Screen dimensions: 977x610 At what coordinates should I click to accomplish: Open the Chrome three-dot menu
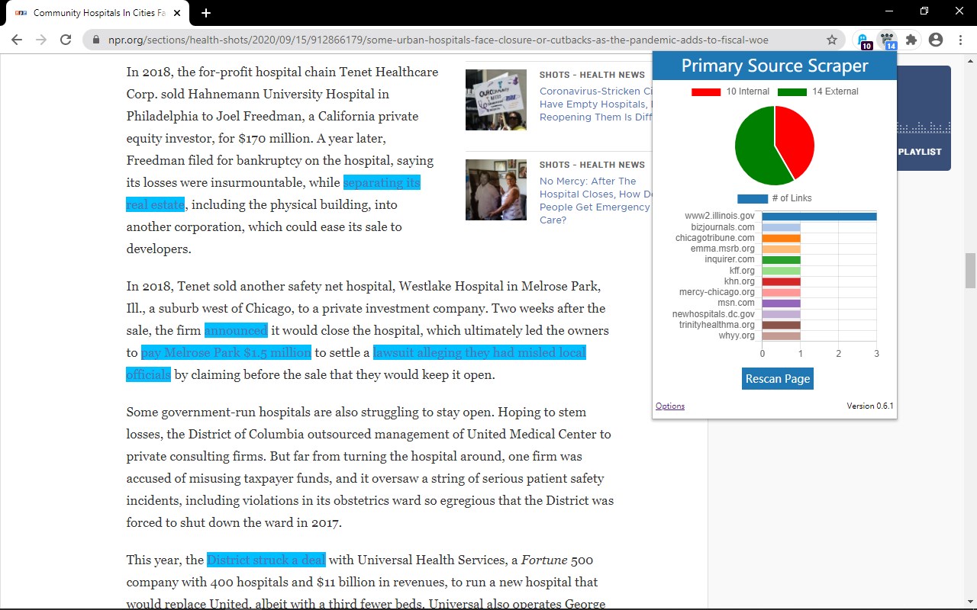[960, 40]
